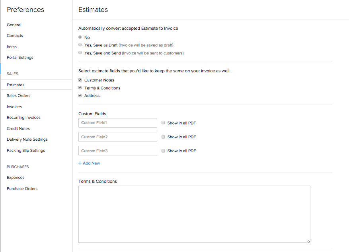Viewport: 349px width, 252px height.
Task: Click inside the Terms & Conditions textarea
Action: [x=194, y=214]
